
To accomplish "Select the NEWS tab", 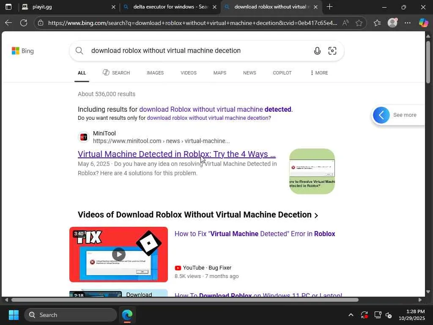I will [249, 73].
